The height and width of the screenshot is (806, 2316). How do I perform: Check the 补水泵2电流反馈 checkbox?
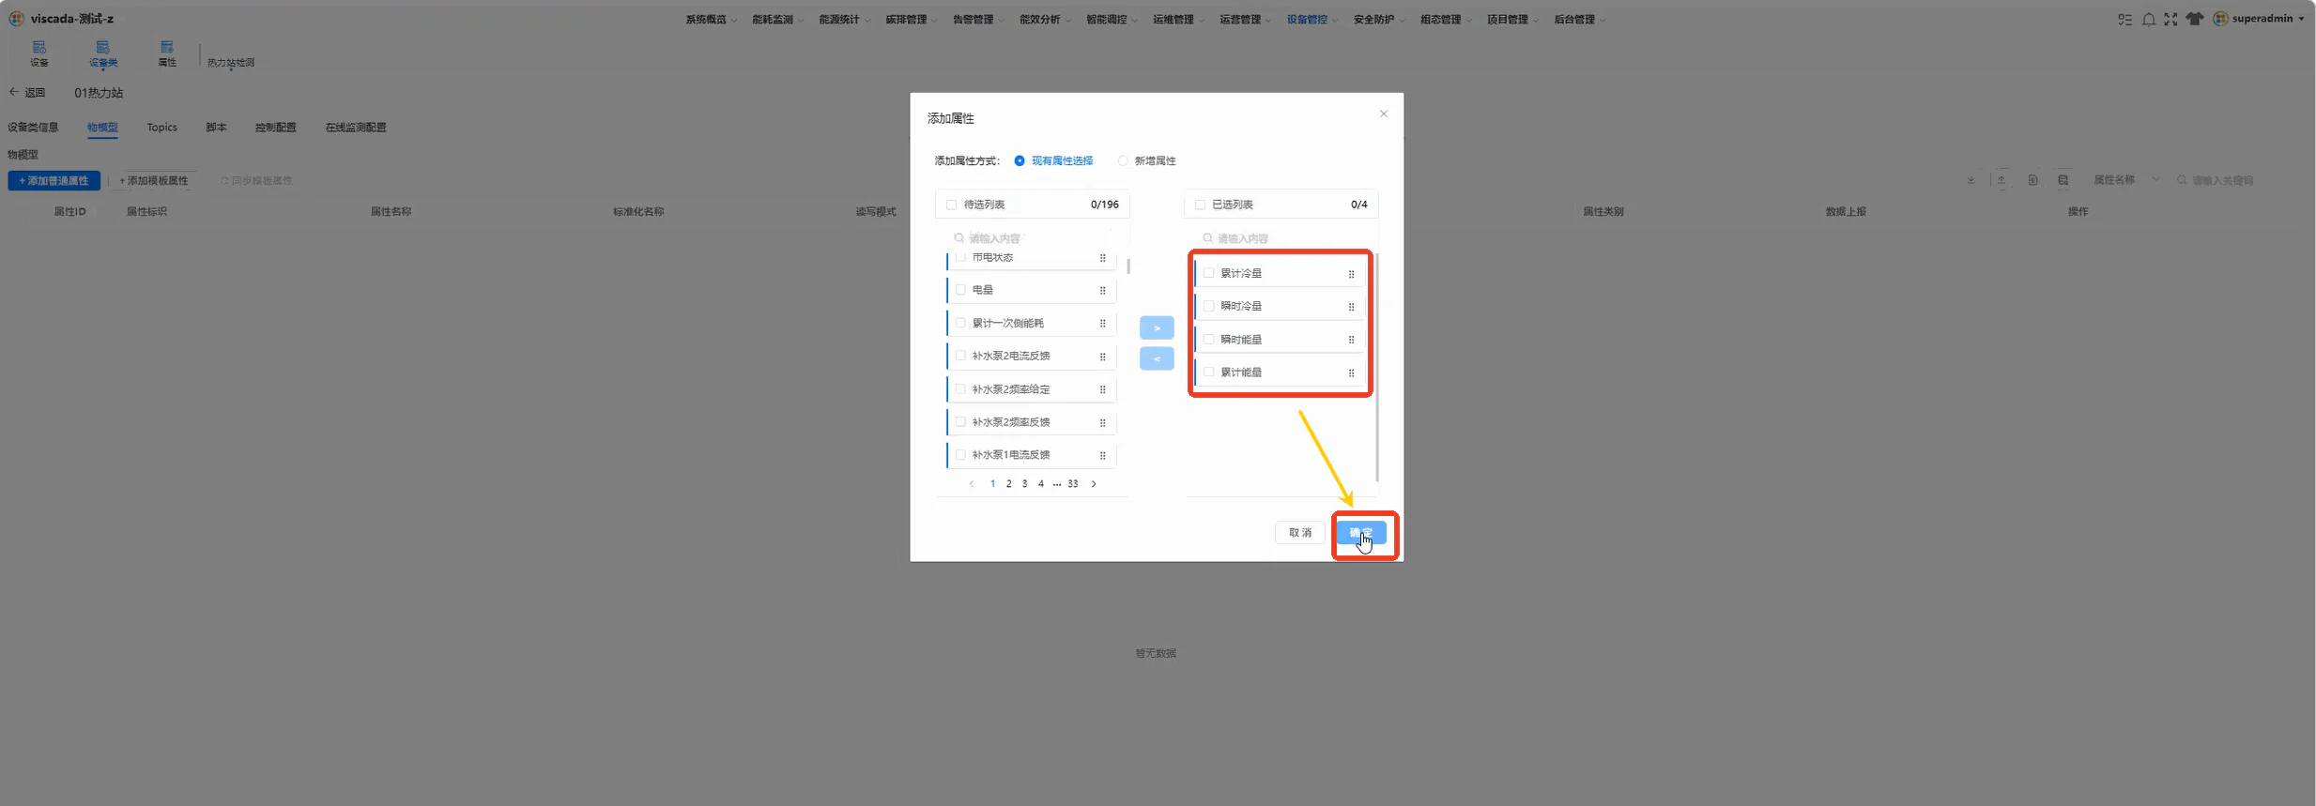[x=960, y=356]
